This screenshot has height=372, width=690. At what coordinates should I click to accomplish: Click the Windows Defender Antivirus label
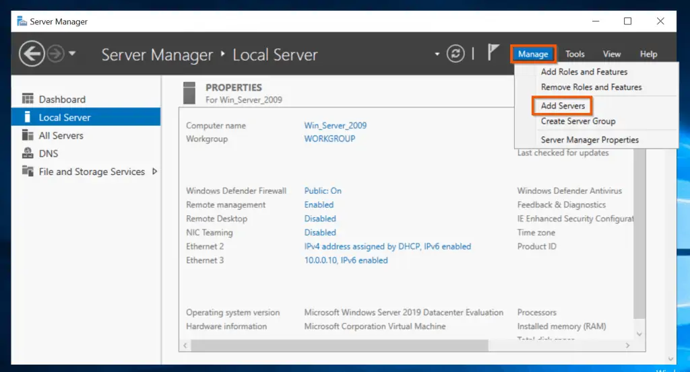click(569, 190)
